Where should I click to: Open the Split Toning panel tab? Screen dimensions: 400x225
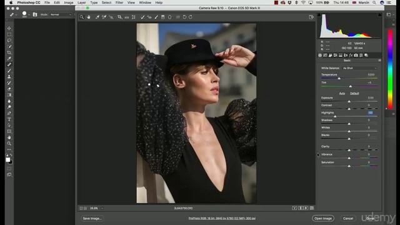point(340,55)
